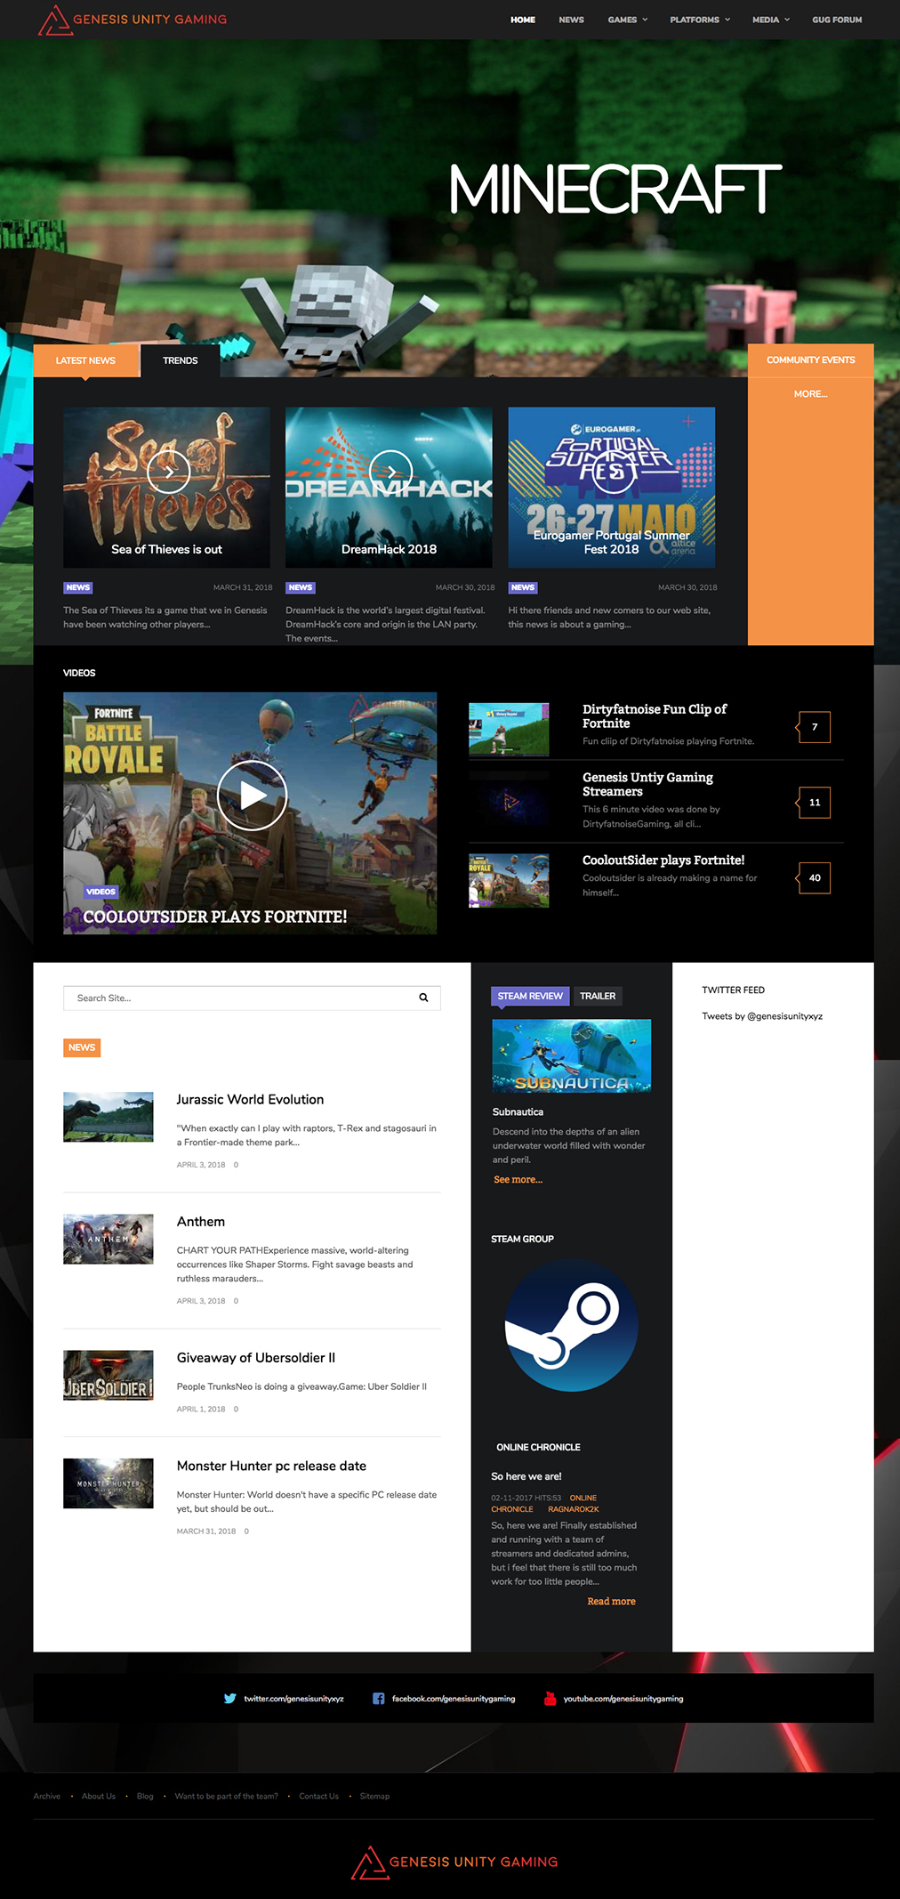Open the Twitter icon in footer
This screenshot has height=1899, width=900.
230,1698
